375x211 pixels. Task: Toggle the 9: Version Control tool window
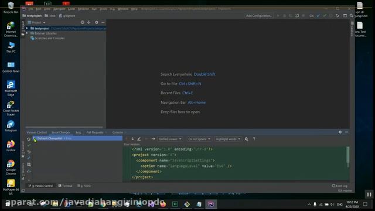(40, 186)
